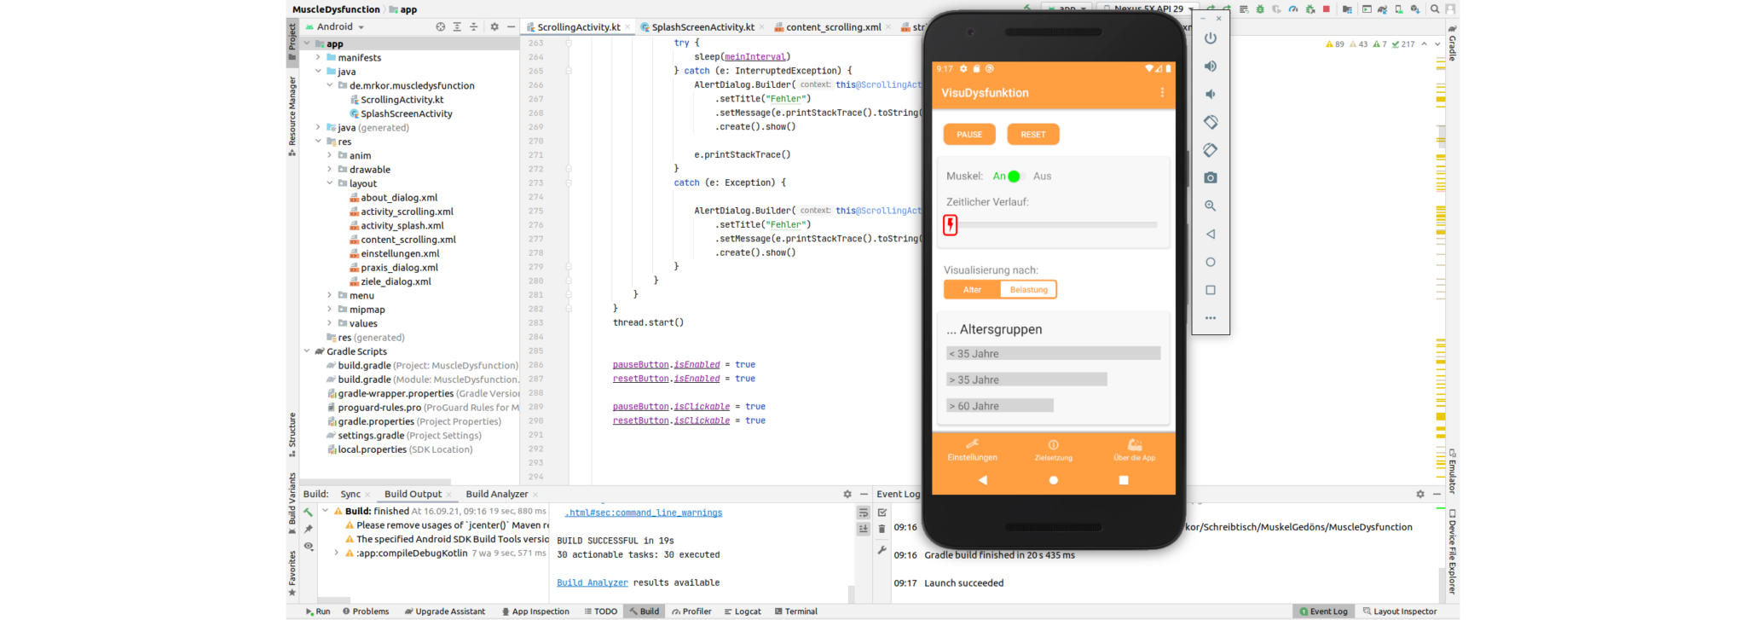Switch to content_scrolling.xml editor tab
The image size is (1746, 620).
[x=833, y=27]
